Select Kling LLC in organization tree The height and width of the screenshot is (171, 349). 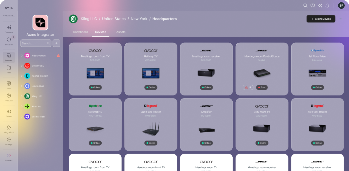click(37, 96)
